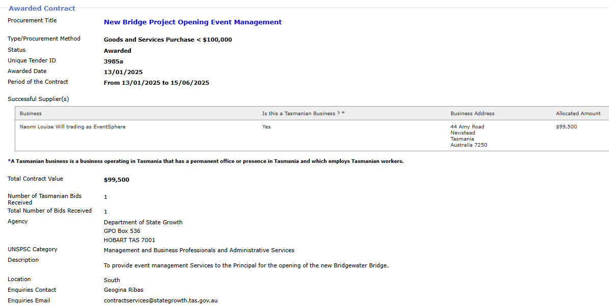Click the Is this a Tasmanian Business column header

(x=303, y=114)
